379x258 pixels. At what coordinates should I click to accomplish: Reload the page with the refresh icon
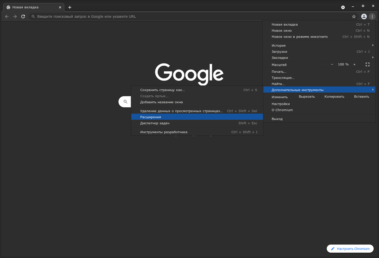[x=23, y=16]
